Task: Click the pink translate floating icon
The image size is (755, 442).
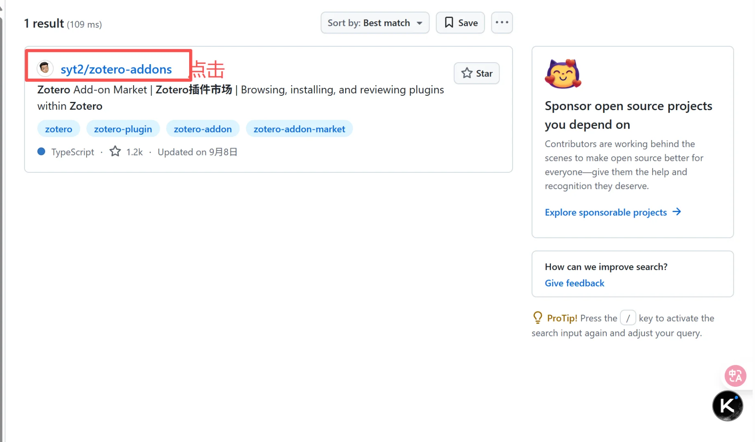Action: point(735,376)
